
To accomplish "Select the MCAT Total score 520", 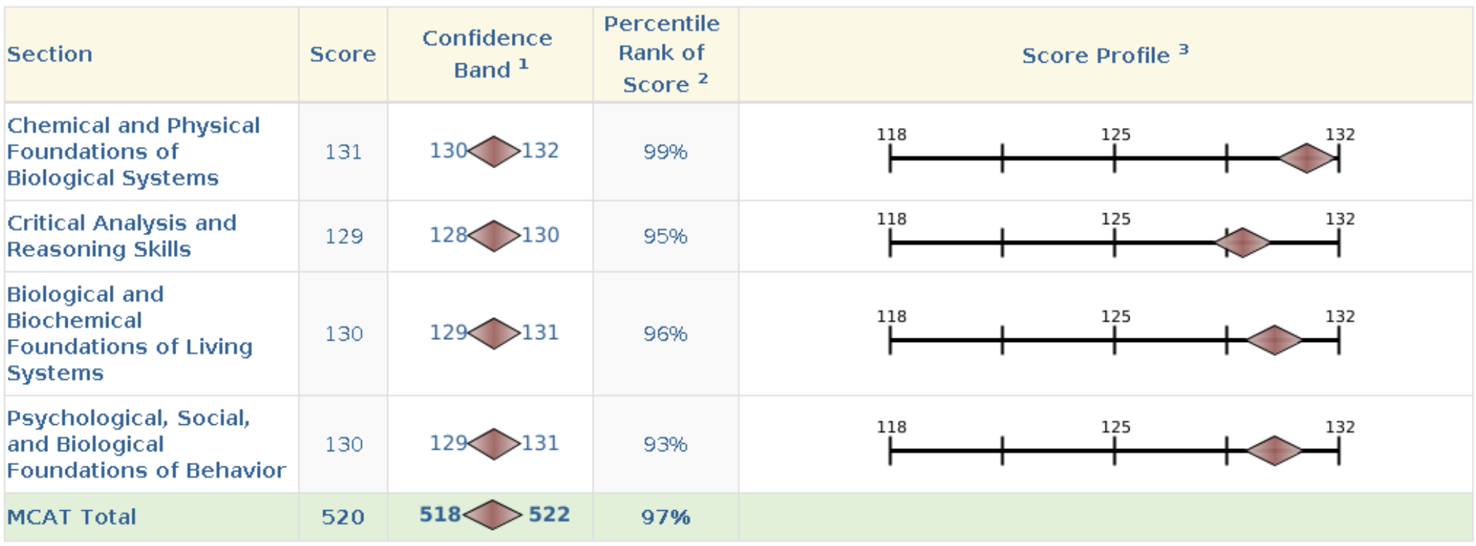I will 343,517.
